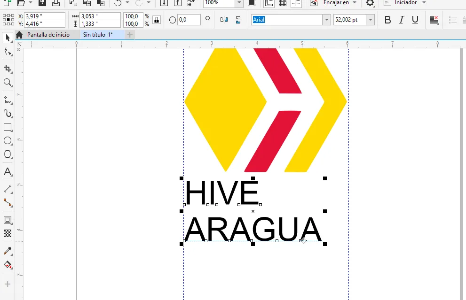Click the rotation angle field
466x300 pixels.
189,20
